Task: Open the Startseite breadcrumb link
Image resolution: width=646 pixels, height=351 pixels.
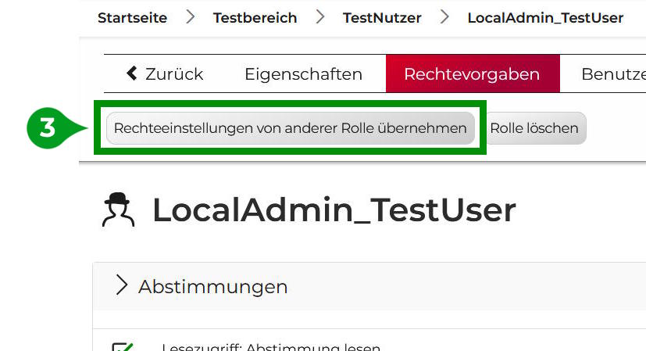Action: 132,18
